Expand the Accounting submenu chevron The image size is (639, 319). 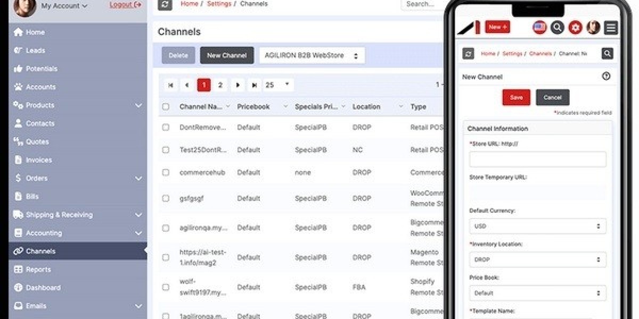138,233
